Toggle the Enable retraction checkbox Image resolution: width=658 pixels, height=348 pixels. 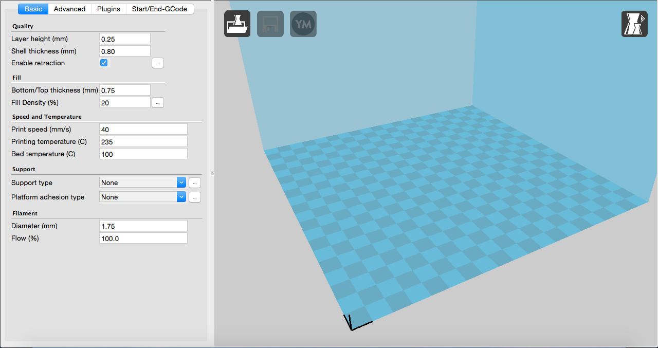tap(104, 63)
